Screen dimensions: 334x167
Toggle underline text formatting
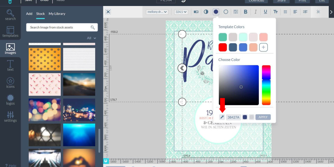click(265, 12)
